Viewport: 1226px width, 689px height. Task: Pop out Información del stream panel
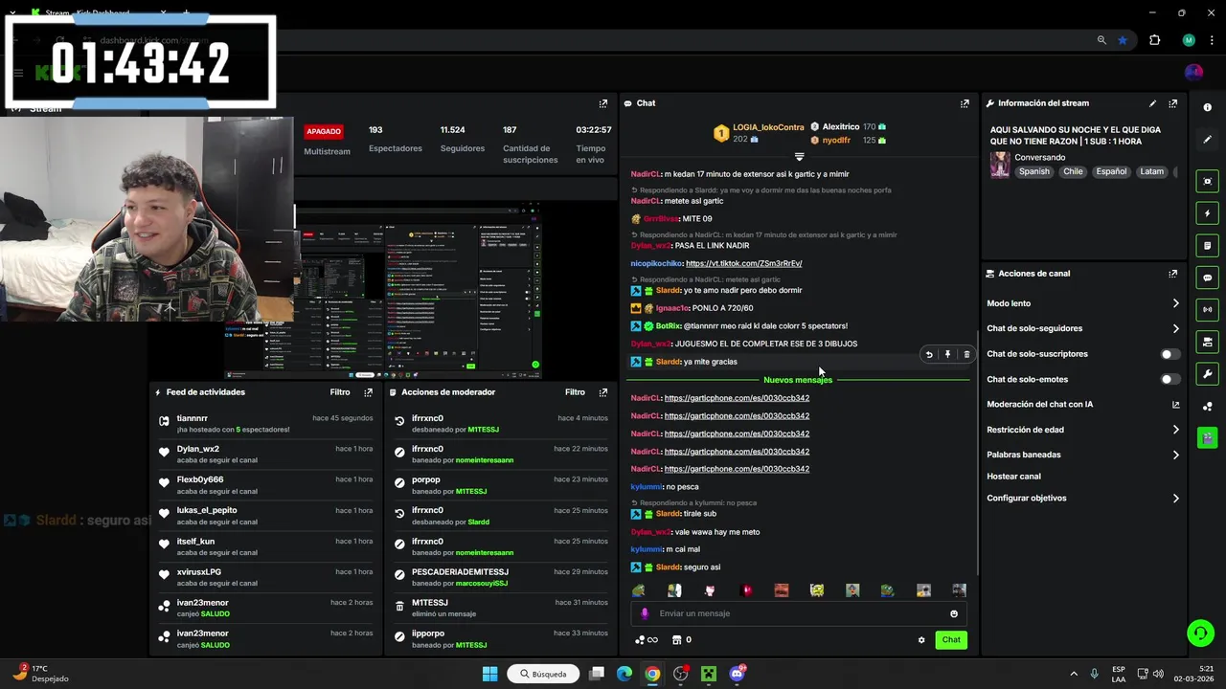point(1172,103)
